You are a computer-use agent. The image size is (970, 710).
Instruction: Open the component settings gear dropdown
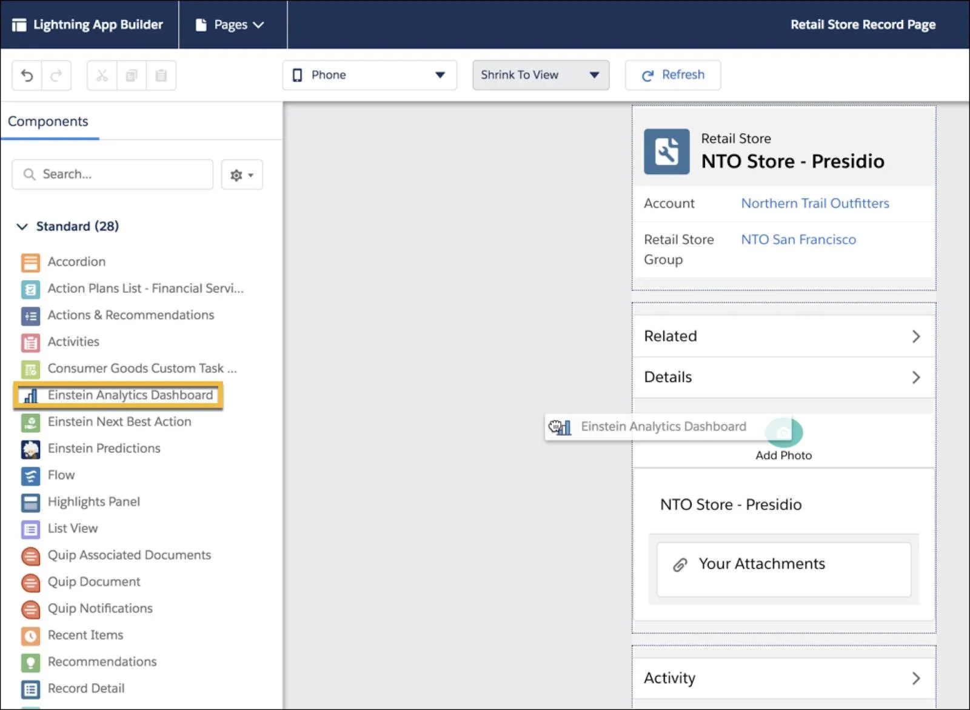(242, 175)
